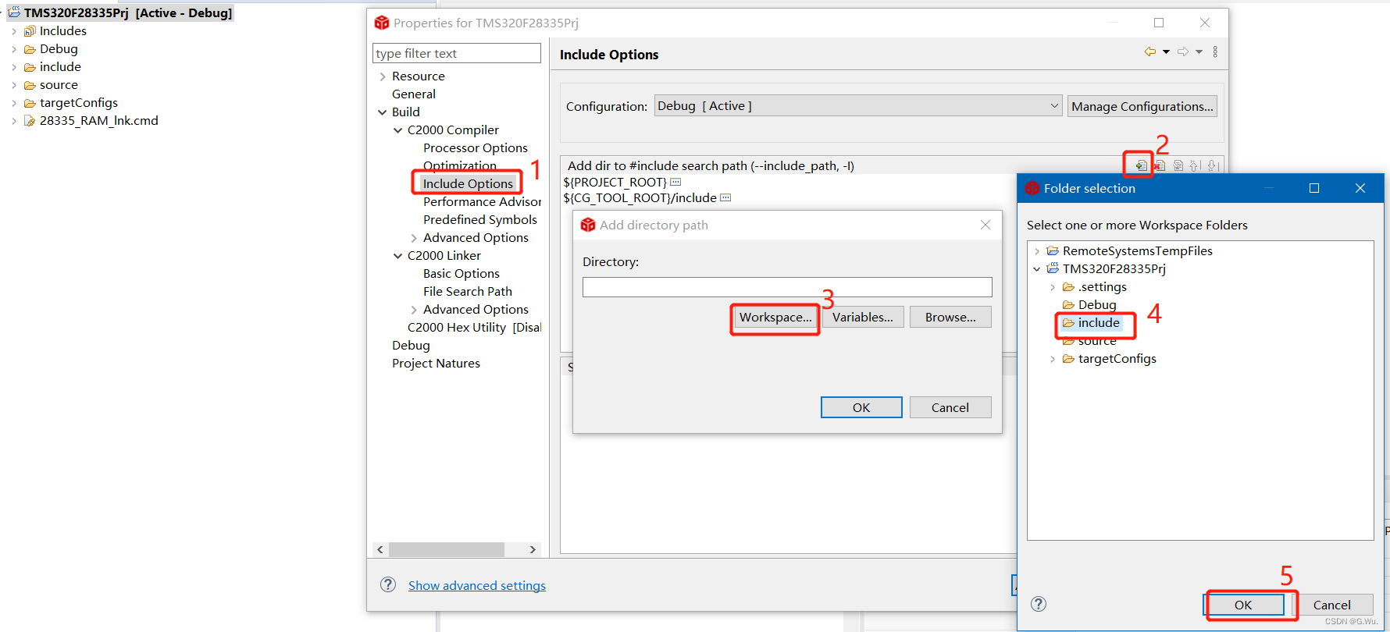1390x632 pixels.
Task: Select Project Natures
Action: tap(436, 363)
